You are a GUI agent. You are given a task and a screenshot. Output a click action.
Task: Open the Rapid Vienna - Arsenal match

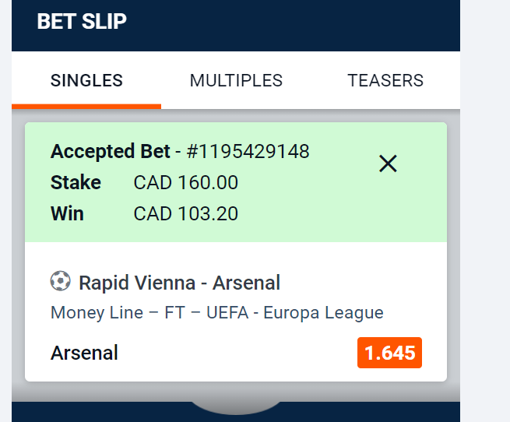179,283
